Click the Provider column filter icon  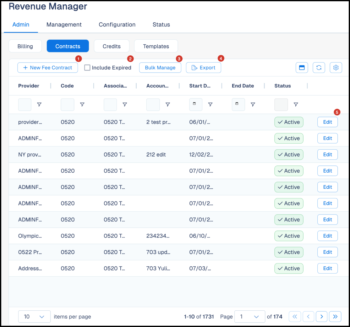(39, 104)
